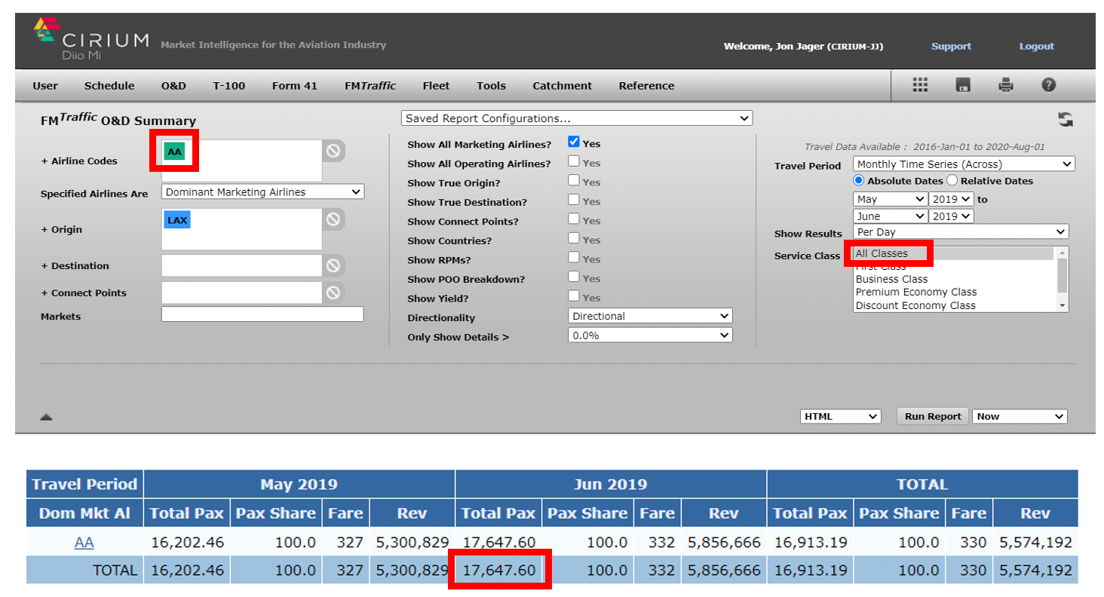
Task: Open the Now run timing dropdown
Action: click(1020, 416)
